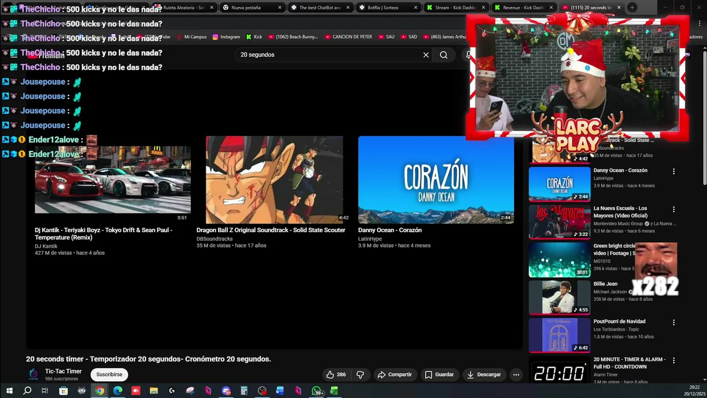The width and height of the screenshot is (707, 398).
Task: Subscribe to Tic-Tac Timer with Suscribirse
Action: (109, 374)
